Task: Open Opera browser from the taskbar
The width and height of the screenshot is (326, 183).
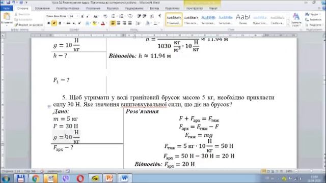Action: tap(80, 178)
